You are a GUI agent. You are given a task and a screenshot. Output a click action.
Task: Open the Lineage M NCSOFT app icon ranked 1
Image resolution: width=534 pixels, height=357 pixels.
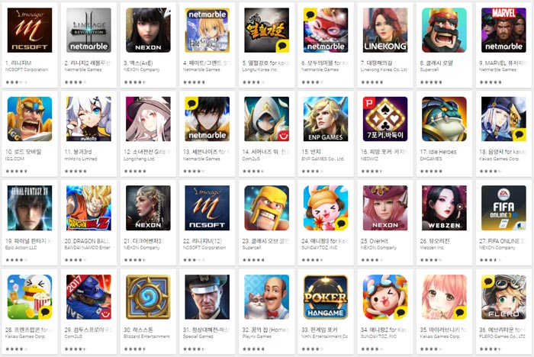click(x=30, y=30)
